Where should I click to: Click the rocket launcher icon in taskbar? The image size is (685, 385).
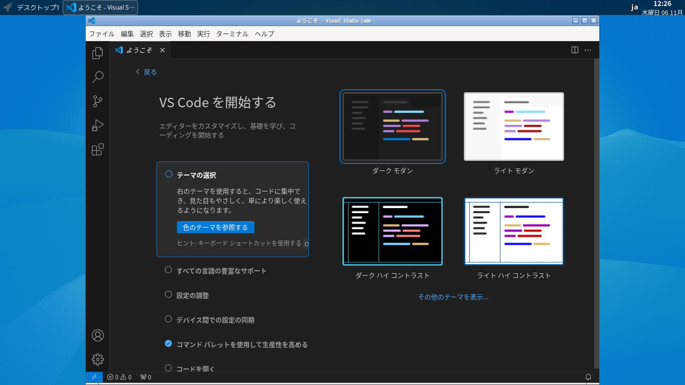[x=8, y=8]
